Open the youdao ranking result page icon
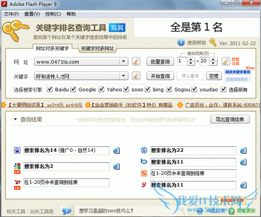 coord(243,185)
